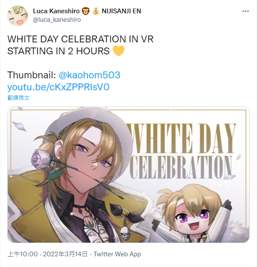
Task: Select the tweet text STARTING IN 2 HOURS
Action: point(58,51)
